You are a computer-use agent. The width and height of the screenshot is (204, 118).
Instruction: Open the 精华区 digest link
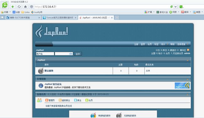tap(183, 50)
